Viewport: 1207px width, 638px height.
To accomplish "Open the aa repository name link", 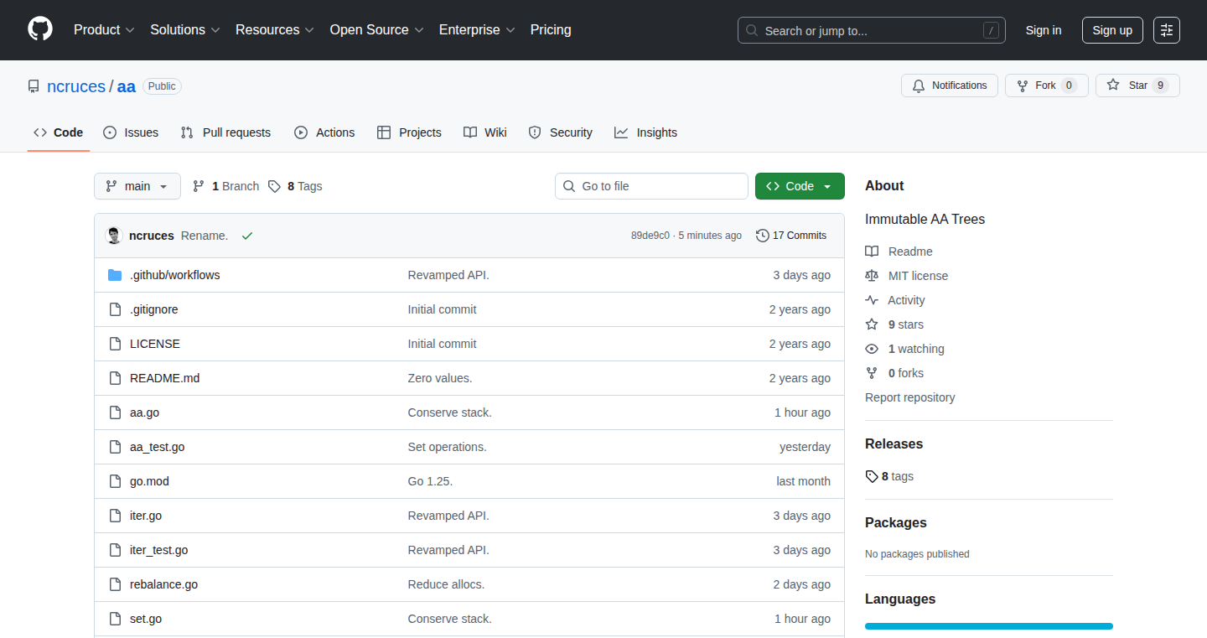I will pos(126,86).
